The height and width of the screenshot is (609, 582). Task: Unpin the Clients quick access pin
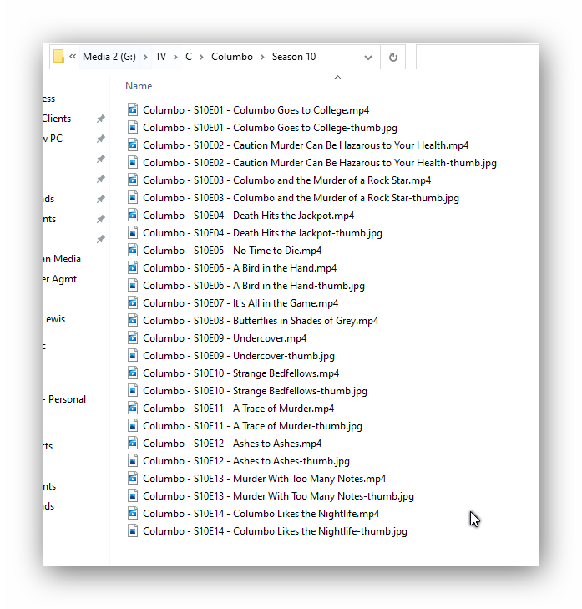coord(100,119)
